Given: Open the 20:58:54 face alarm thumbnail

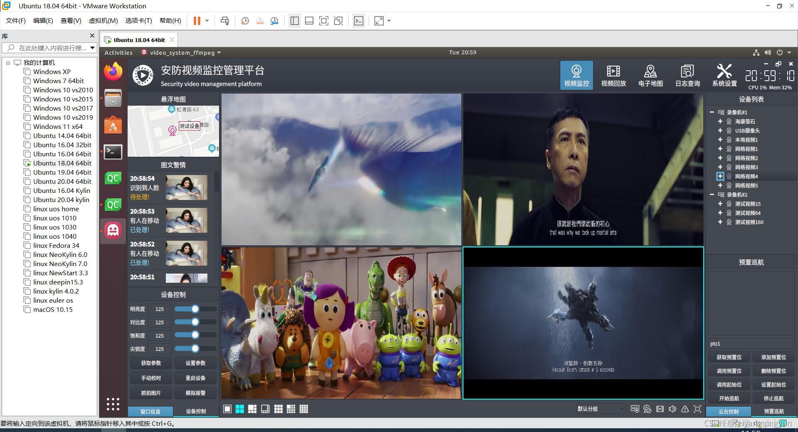Looking at the screenshot, I should point(187,188).
